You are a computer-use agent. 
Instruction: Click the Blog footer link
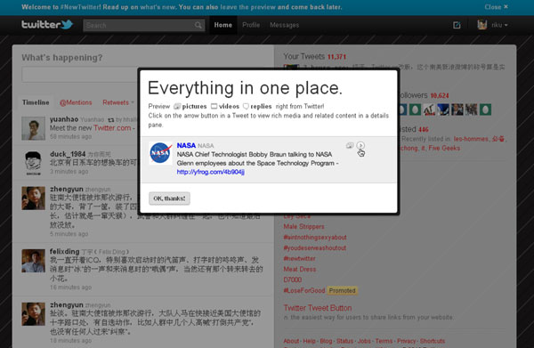pyautogui.click(x=326, y=341)
